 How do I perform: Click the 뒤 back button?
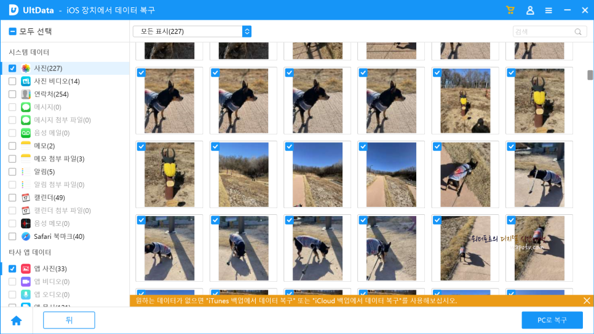point(69,320)
